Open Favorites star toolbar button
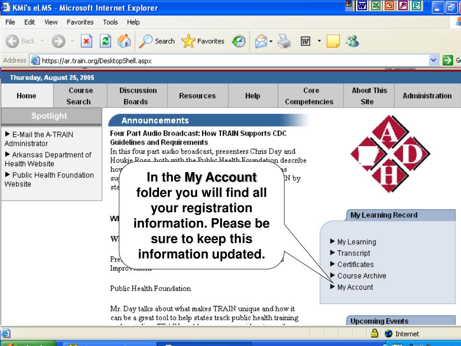Viewport: 461px width, 346px height. (203, 41)
